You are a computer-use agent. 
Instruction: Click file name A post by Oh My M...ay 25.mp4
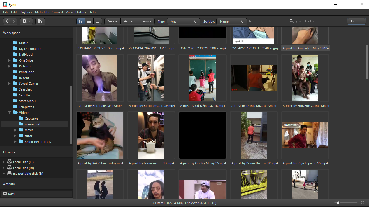pos(203,163)
